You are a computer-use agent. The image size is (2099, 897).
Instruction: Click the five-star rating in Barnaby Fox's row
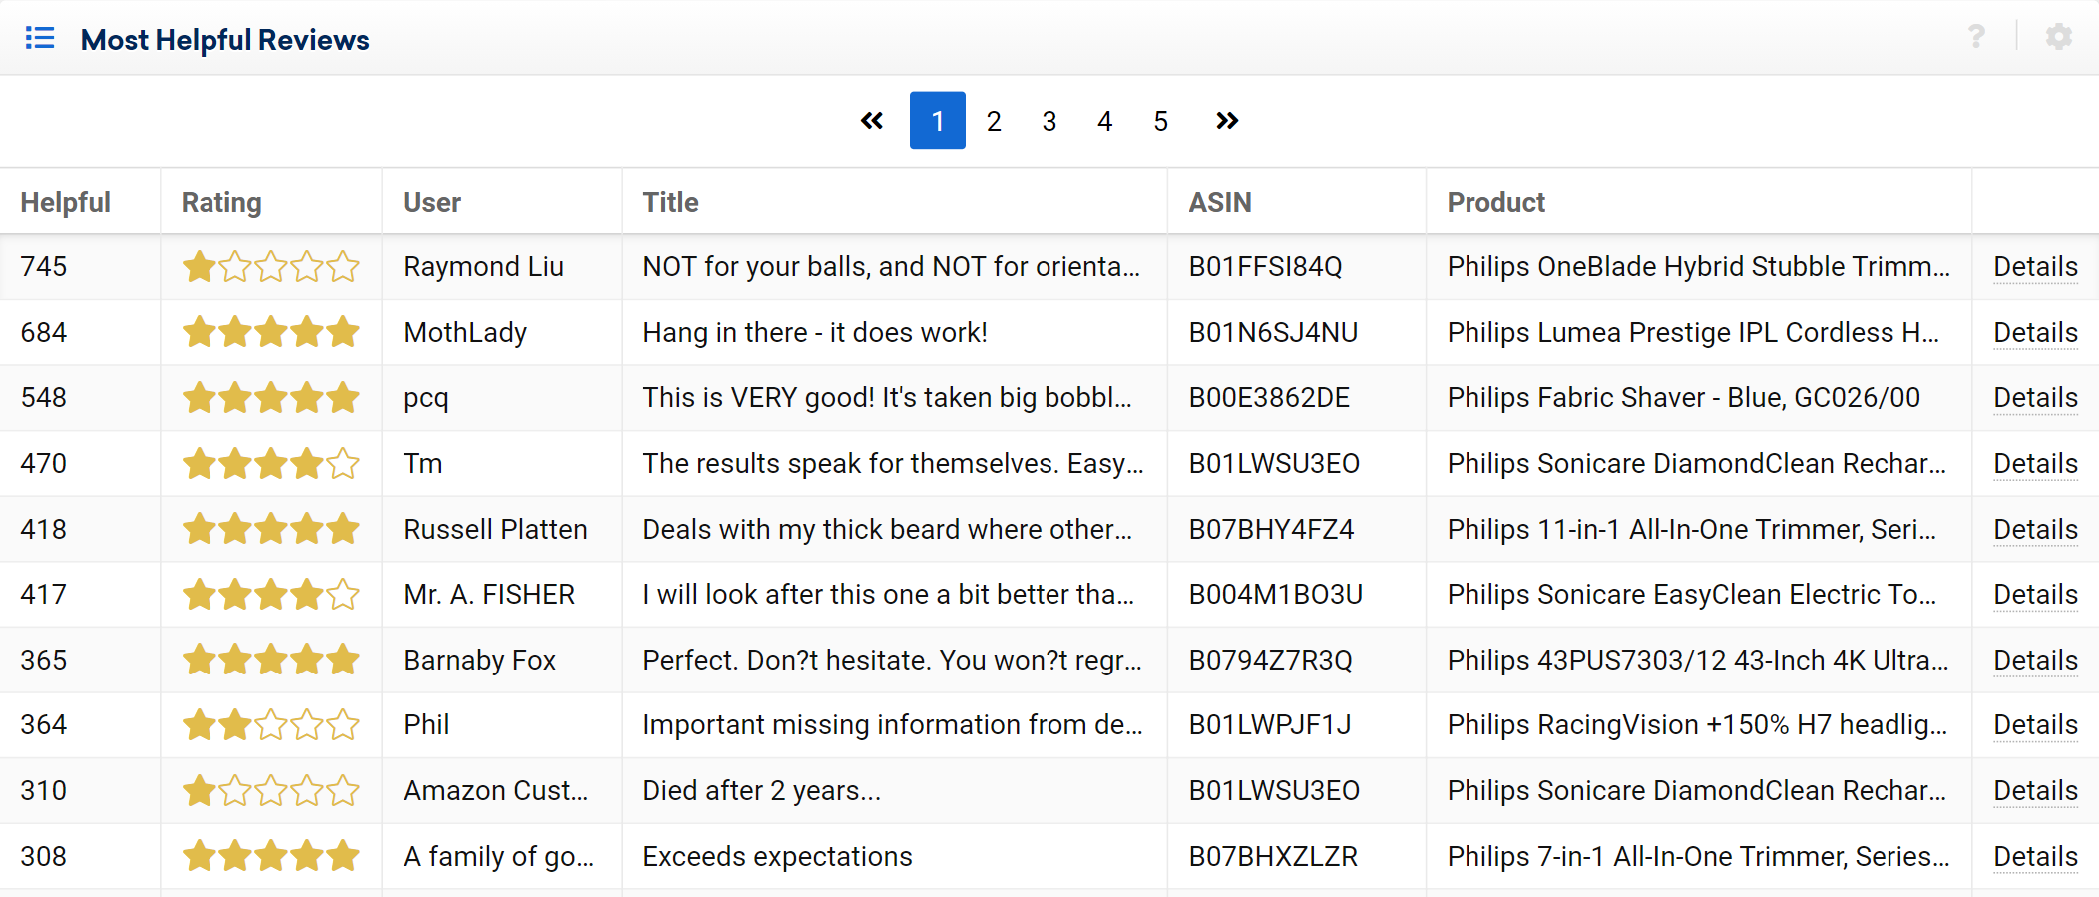(x=270, y=660)
